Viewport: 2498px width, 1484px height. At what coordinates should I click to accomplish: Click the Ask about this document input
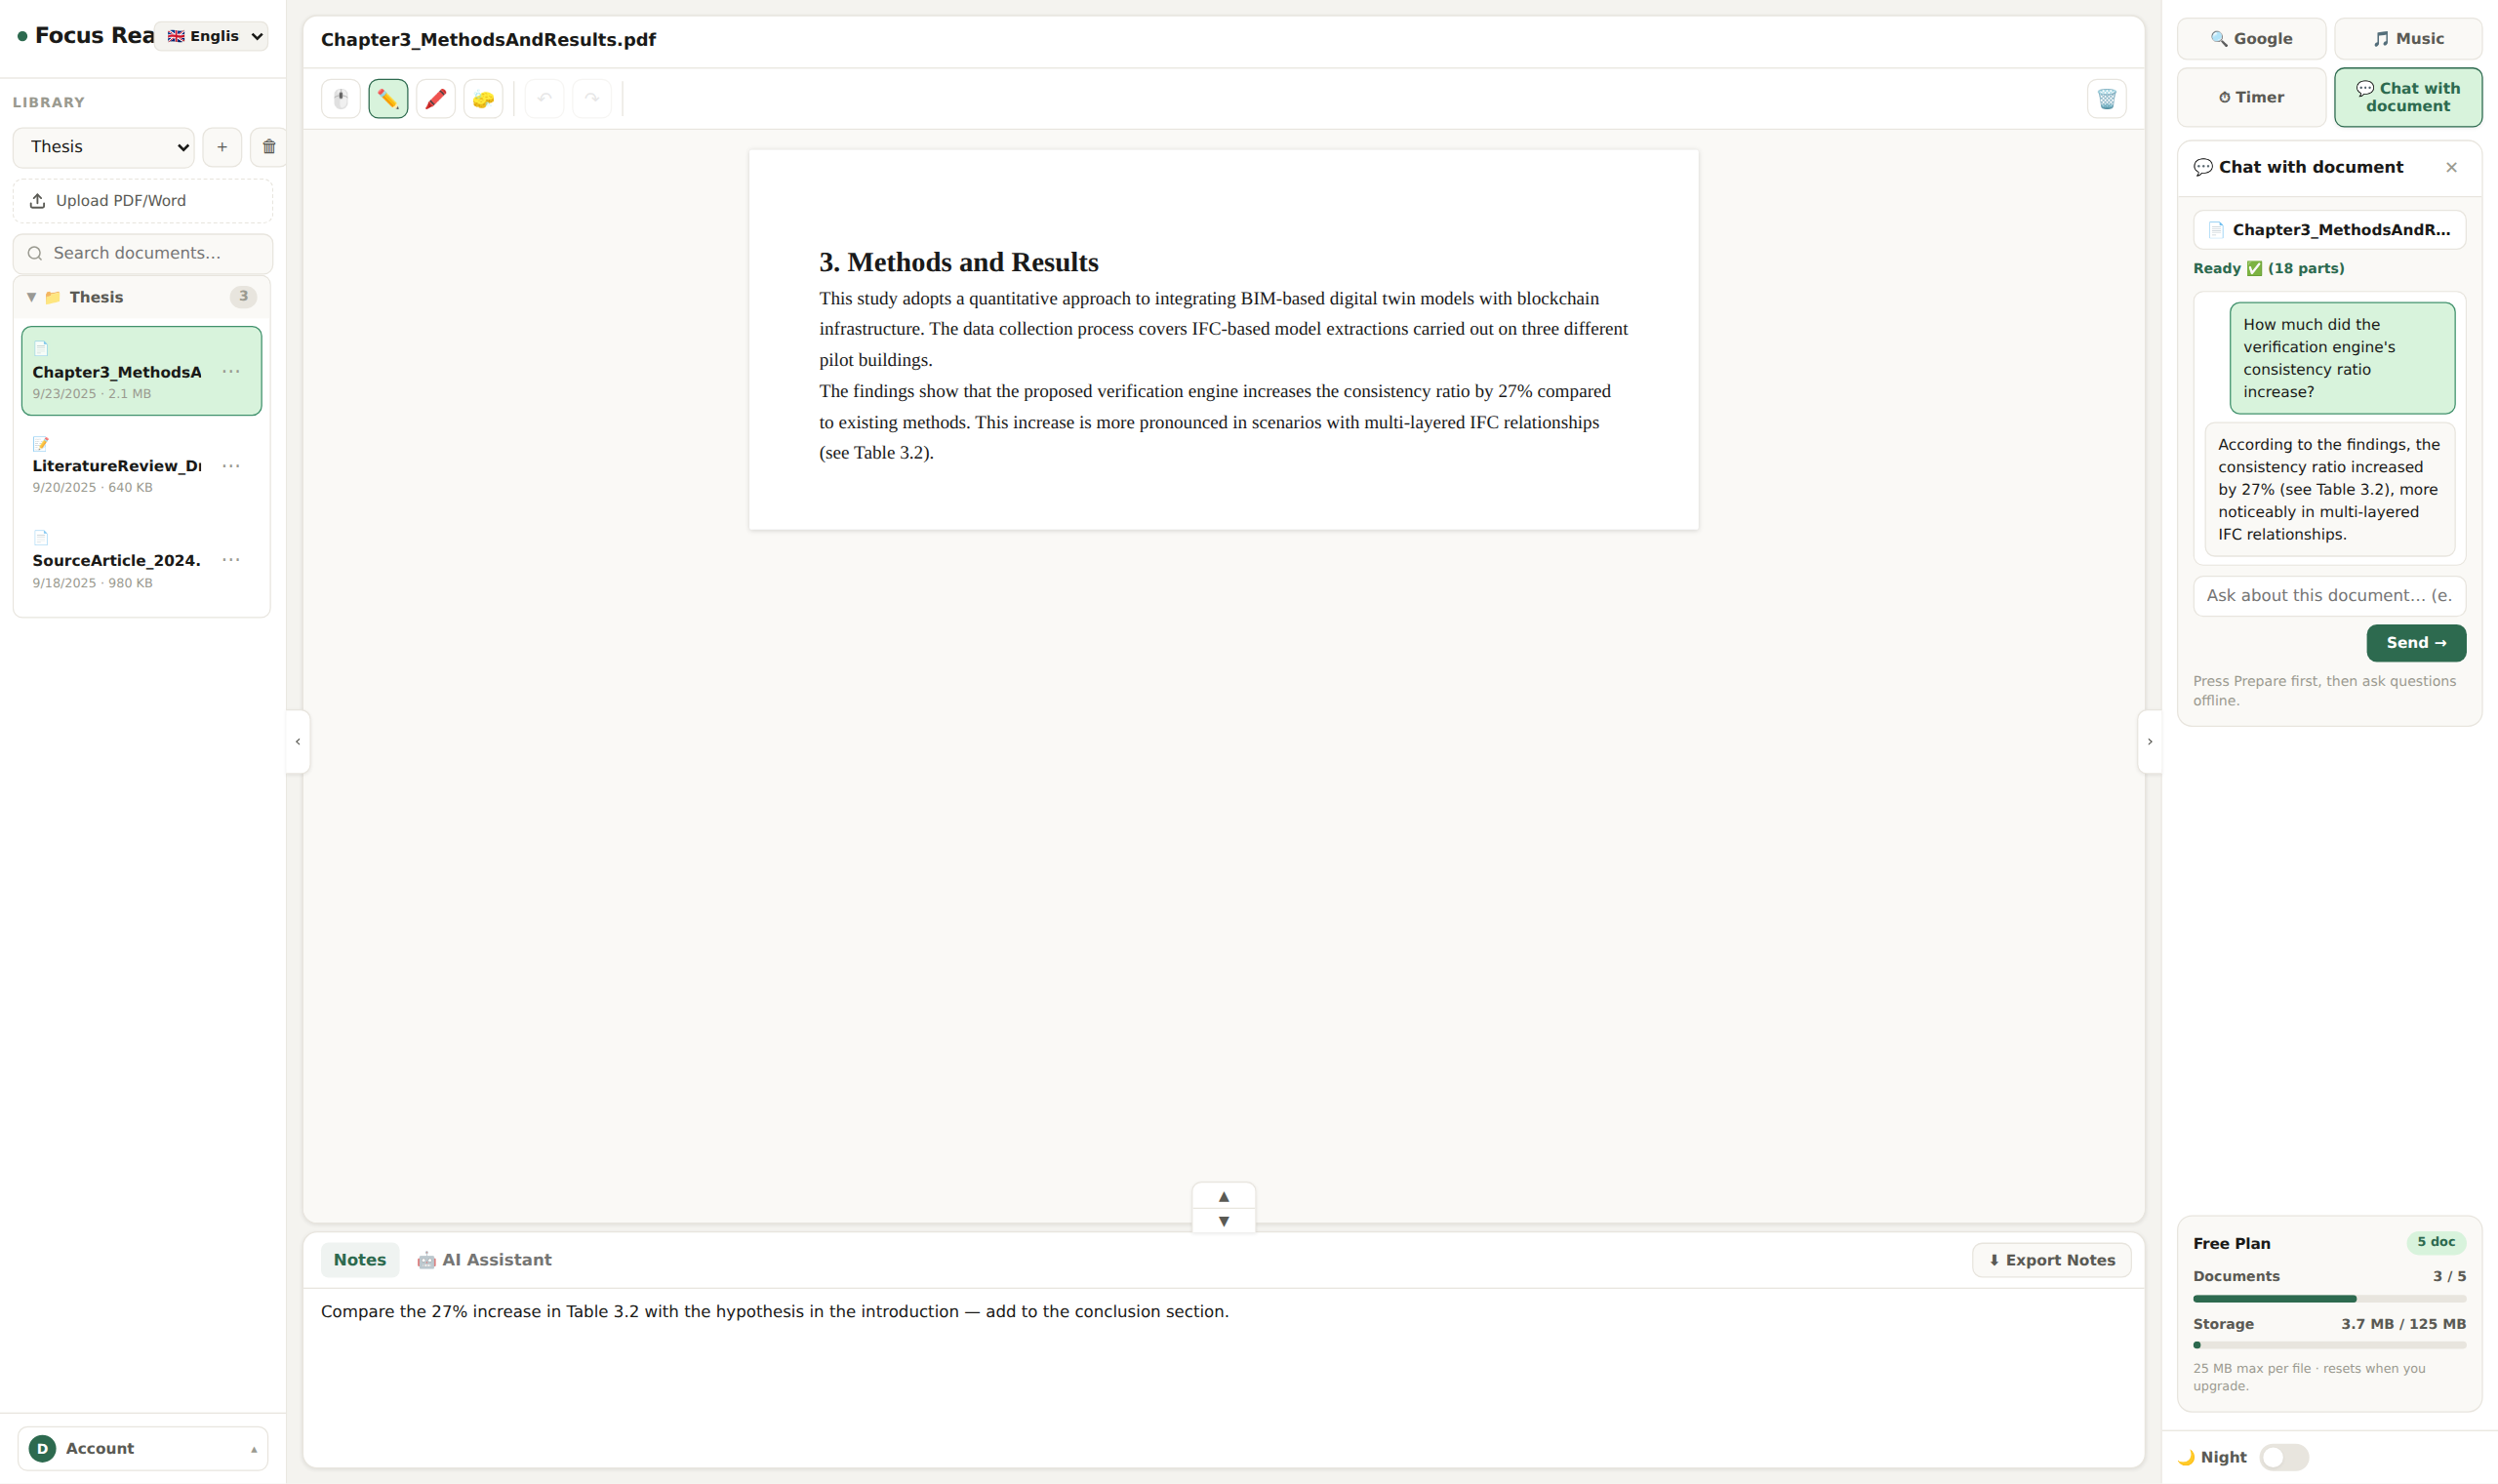point(2329,596)
